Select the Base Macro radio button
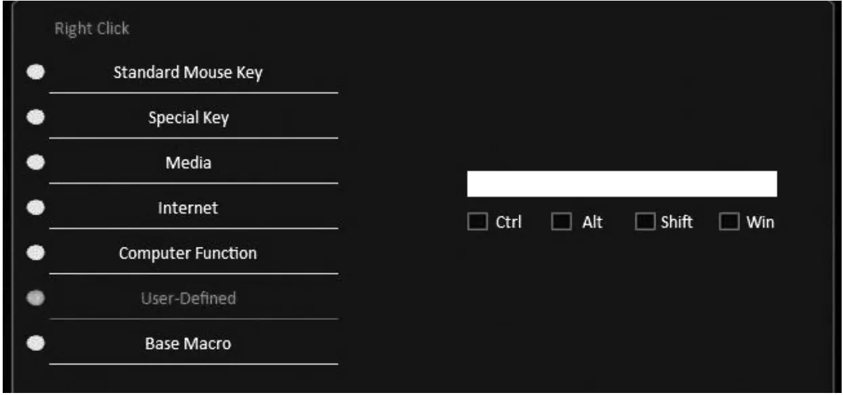Screen dimensions: 843x395 tap(36, 344)
